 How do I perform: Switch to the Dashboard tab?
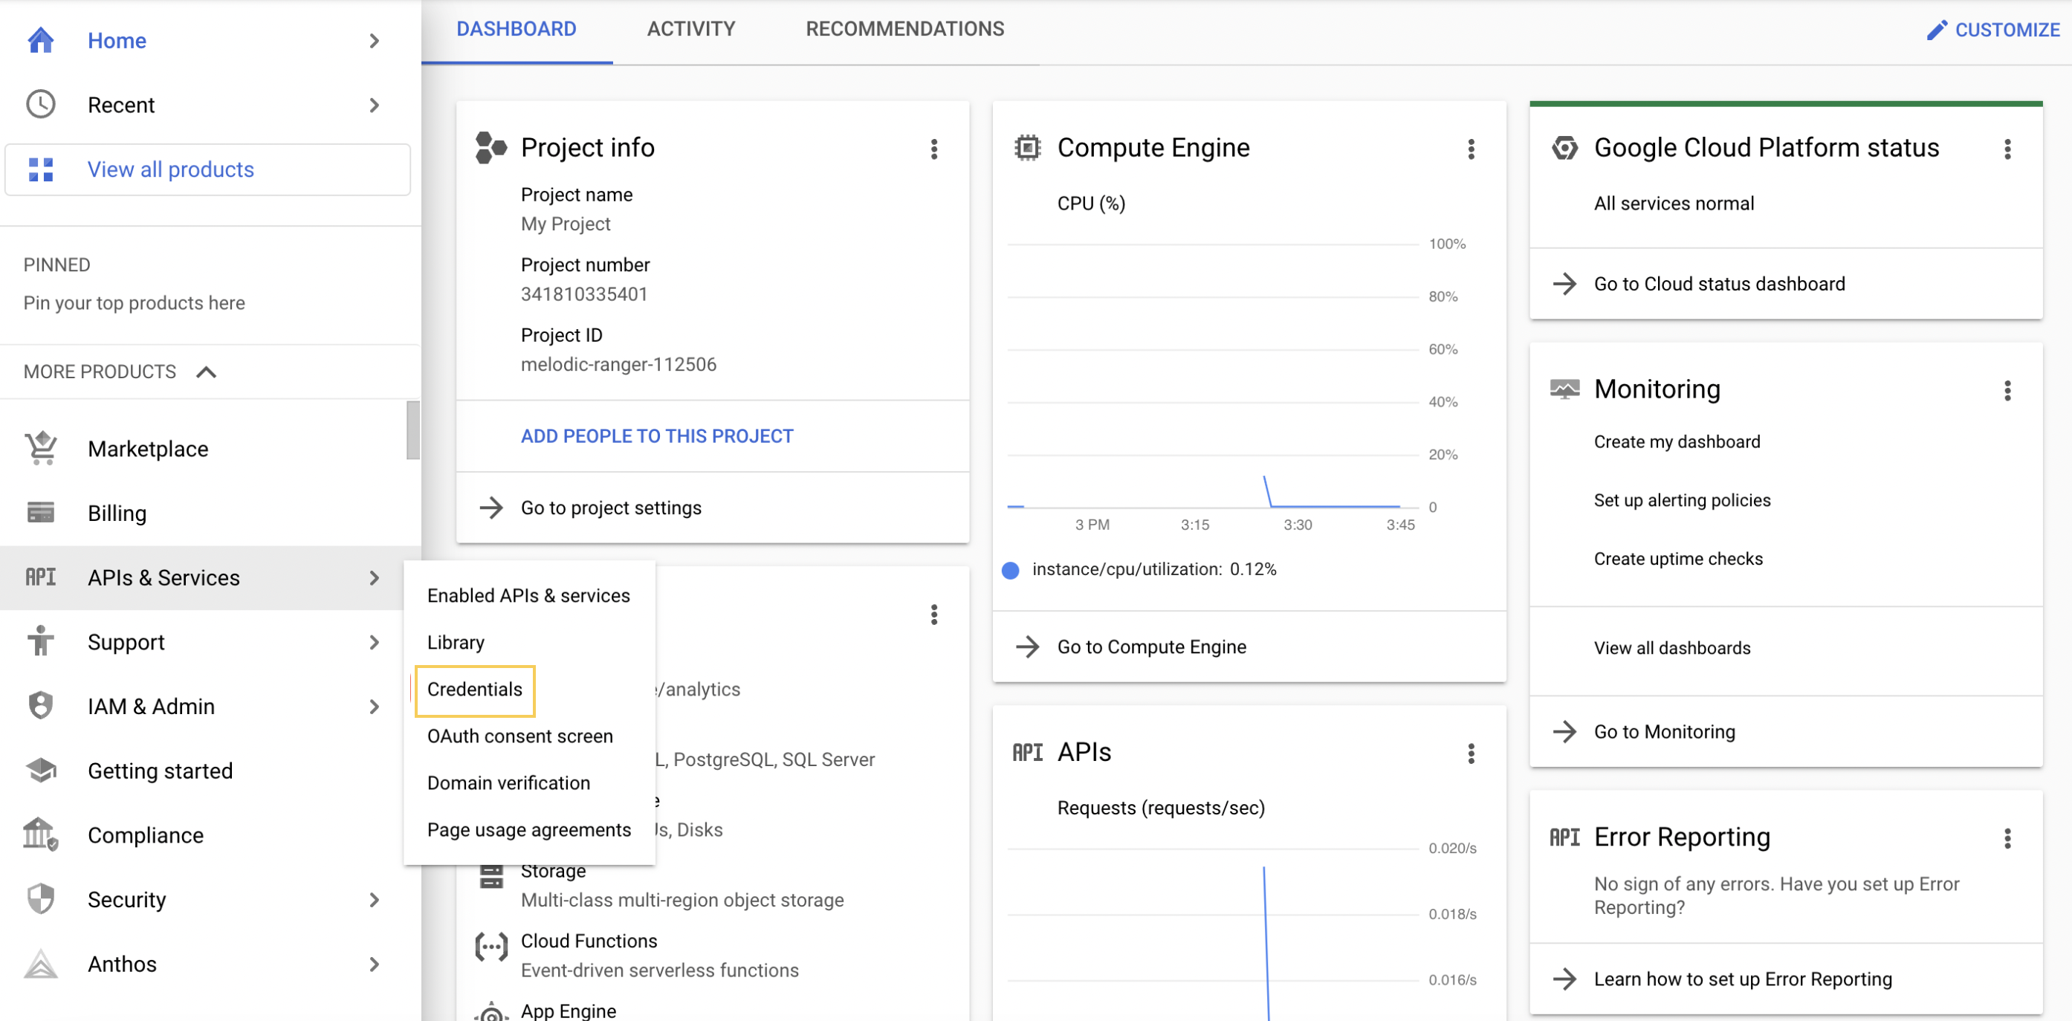(x=517, y=30)
